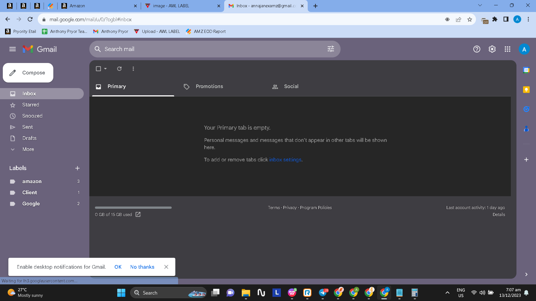Open Windows Start menu

coord(121,293)
